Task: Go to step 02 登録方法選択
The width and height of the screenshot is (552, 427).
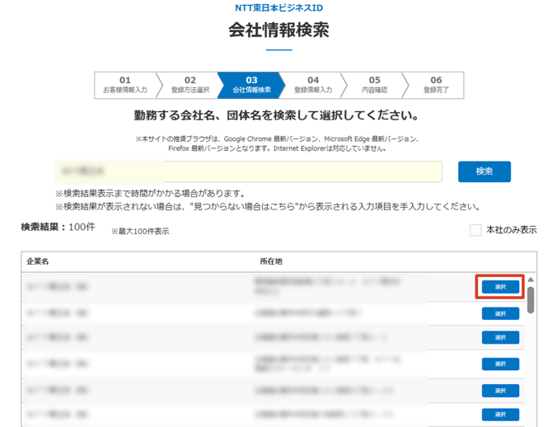Action: point(189,85)
